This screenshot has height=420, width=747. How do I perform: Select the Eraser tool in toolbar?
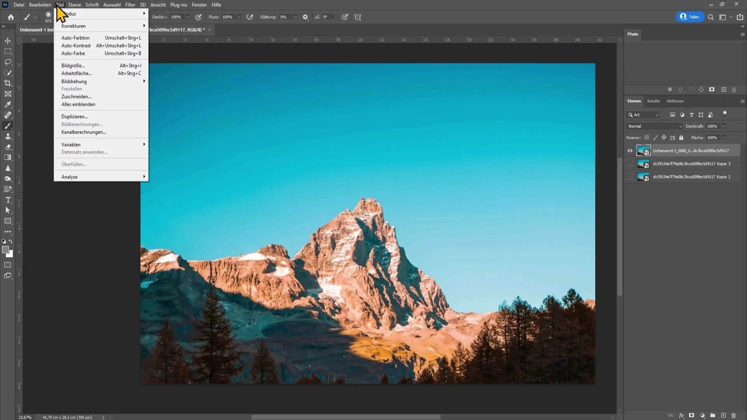coord(8,147)
